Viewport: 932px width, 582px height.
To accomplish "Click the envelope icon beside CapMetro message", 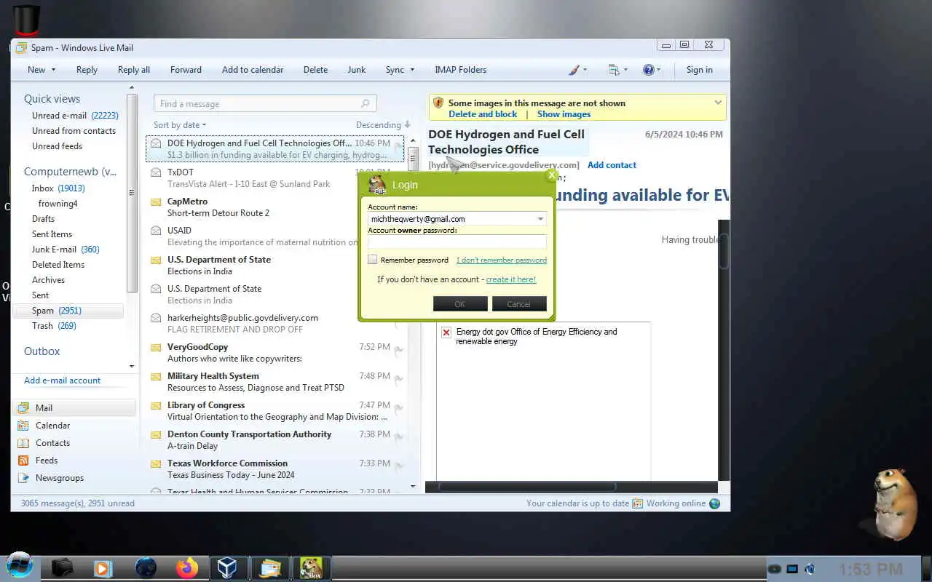I will pos(156,202).
